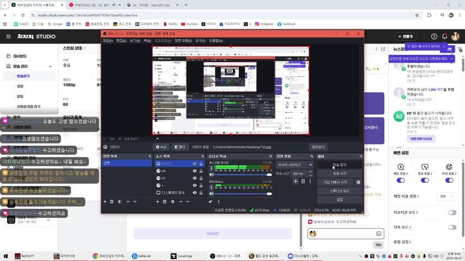Click 스튜디오 모드 button
Image resolution: width=465 pixels, height=261 pixels.
click(x=340, y=191)
